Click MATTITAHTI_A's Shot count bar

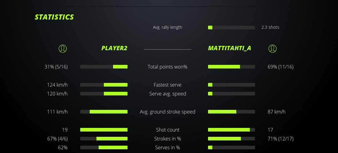coord(231,130)
